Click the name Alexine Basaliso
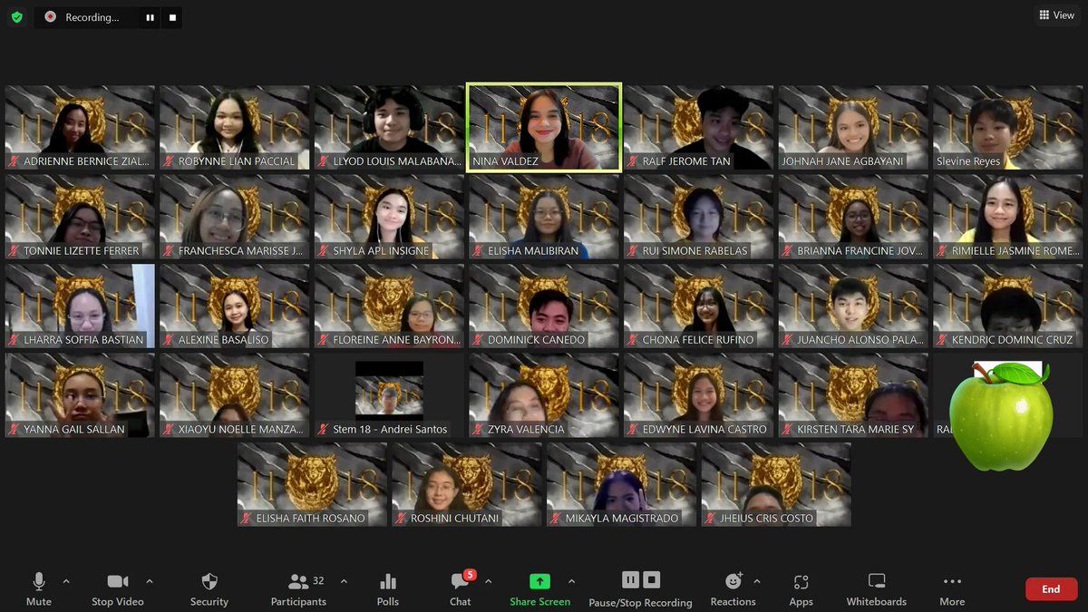This screenshot has height=612, width=1088. tap(223, 340)
